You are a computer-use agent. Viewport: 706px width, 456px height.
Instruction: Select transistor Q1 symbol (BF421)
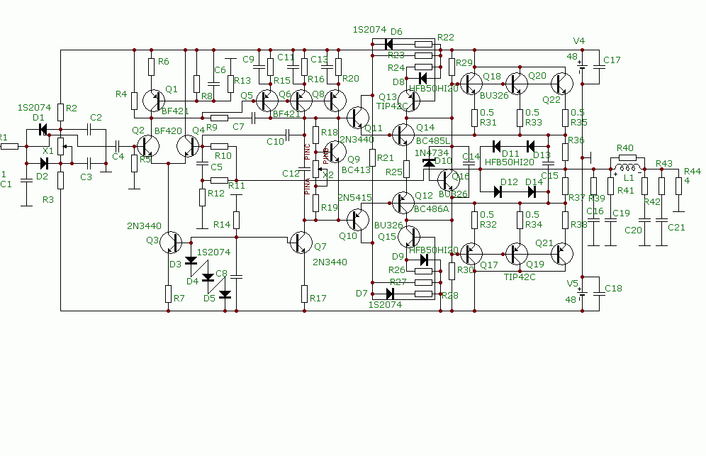coord(154,101)
